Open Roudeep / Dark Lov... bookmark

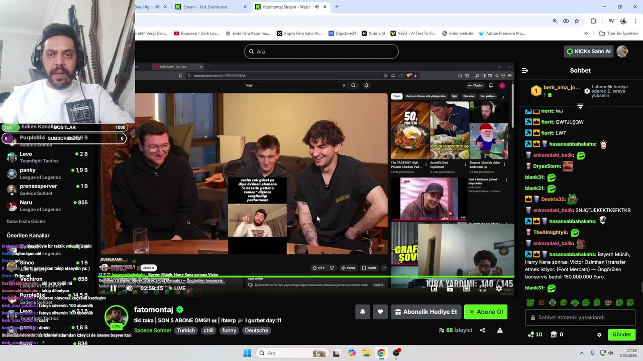coord(196,34)
